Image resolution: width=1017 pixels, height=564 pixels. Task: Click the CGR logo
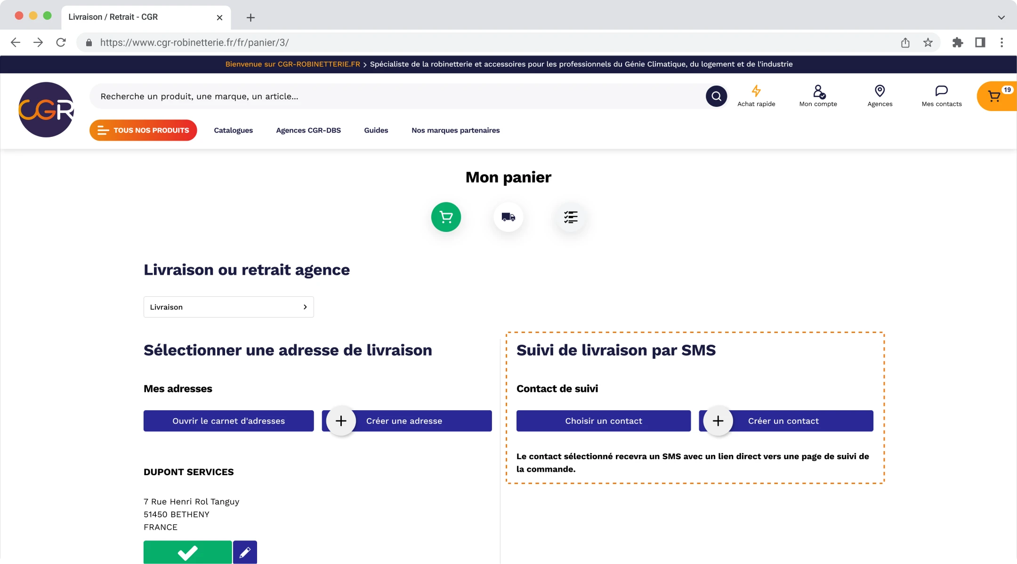46,110
